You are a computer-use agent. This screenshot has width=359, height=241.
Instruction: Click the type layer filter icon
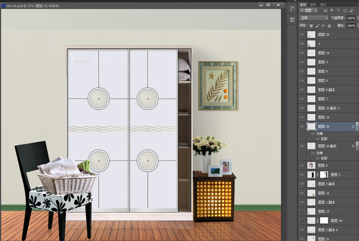pos(338,11)
